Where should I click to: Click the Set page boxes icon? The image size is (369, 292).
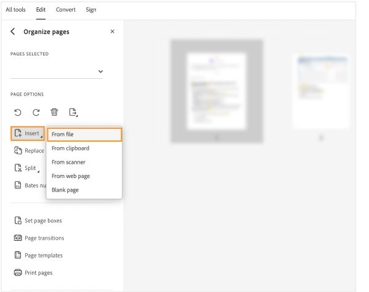pos(18,221)
